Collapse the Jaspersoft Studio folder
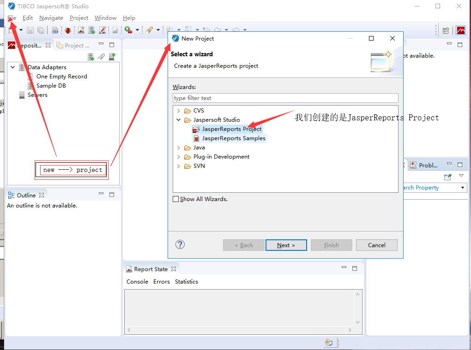The height and width of the screenshot is (350, 471). [x=178, y=120]
